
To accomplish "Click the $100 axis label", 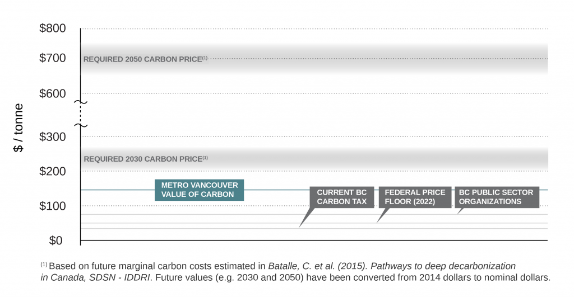I will tap(53, 206).
